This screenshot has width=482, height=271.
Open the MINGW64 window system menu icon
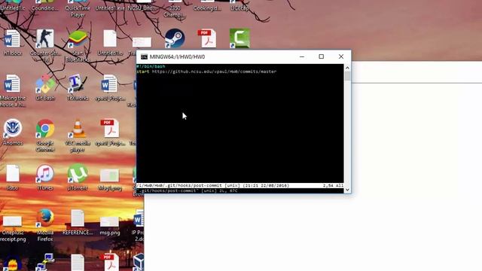pos(144,57)
